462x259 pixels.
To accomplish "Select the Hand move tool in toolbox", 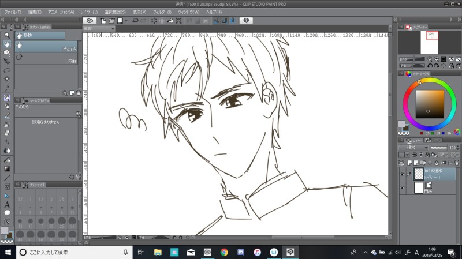I will coord(7,44).
